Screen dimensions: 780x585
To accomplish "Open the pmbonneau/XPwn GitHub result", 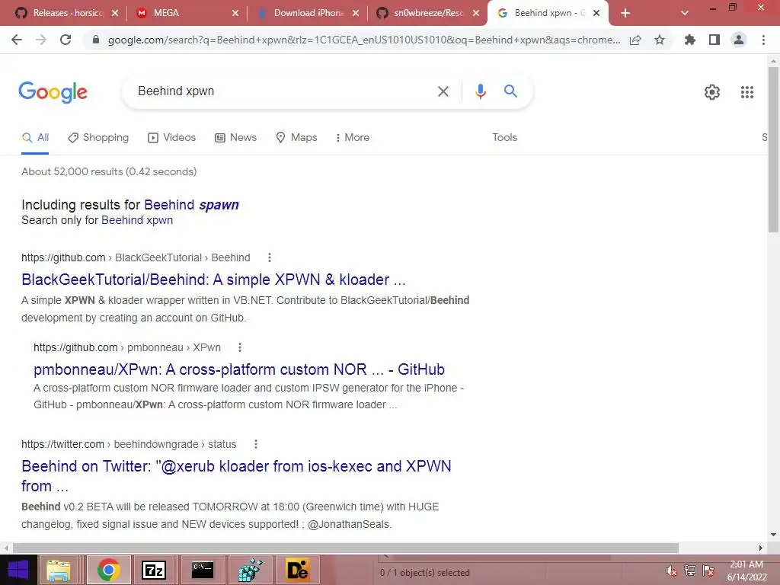I will click(x=238, y=369).
